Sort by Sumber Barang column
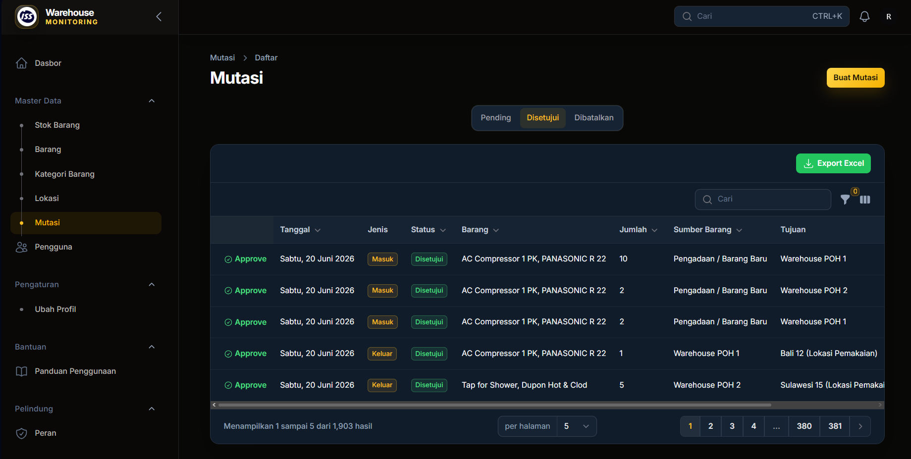 click(707, 230)
